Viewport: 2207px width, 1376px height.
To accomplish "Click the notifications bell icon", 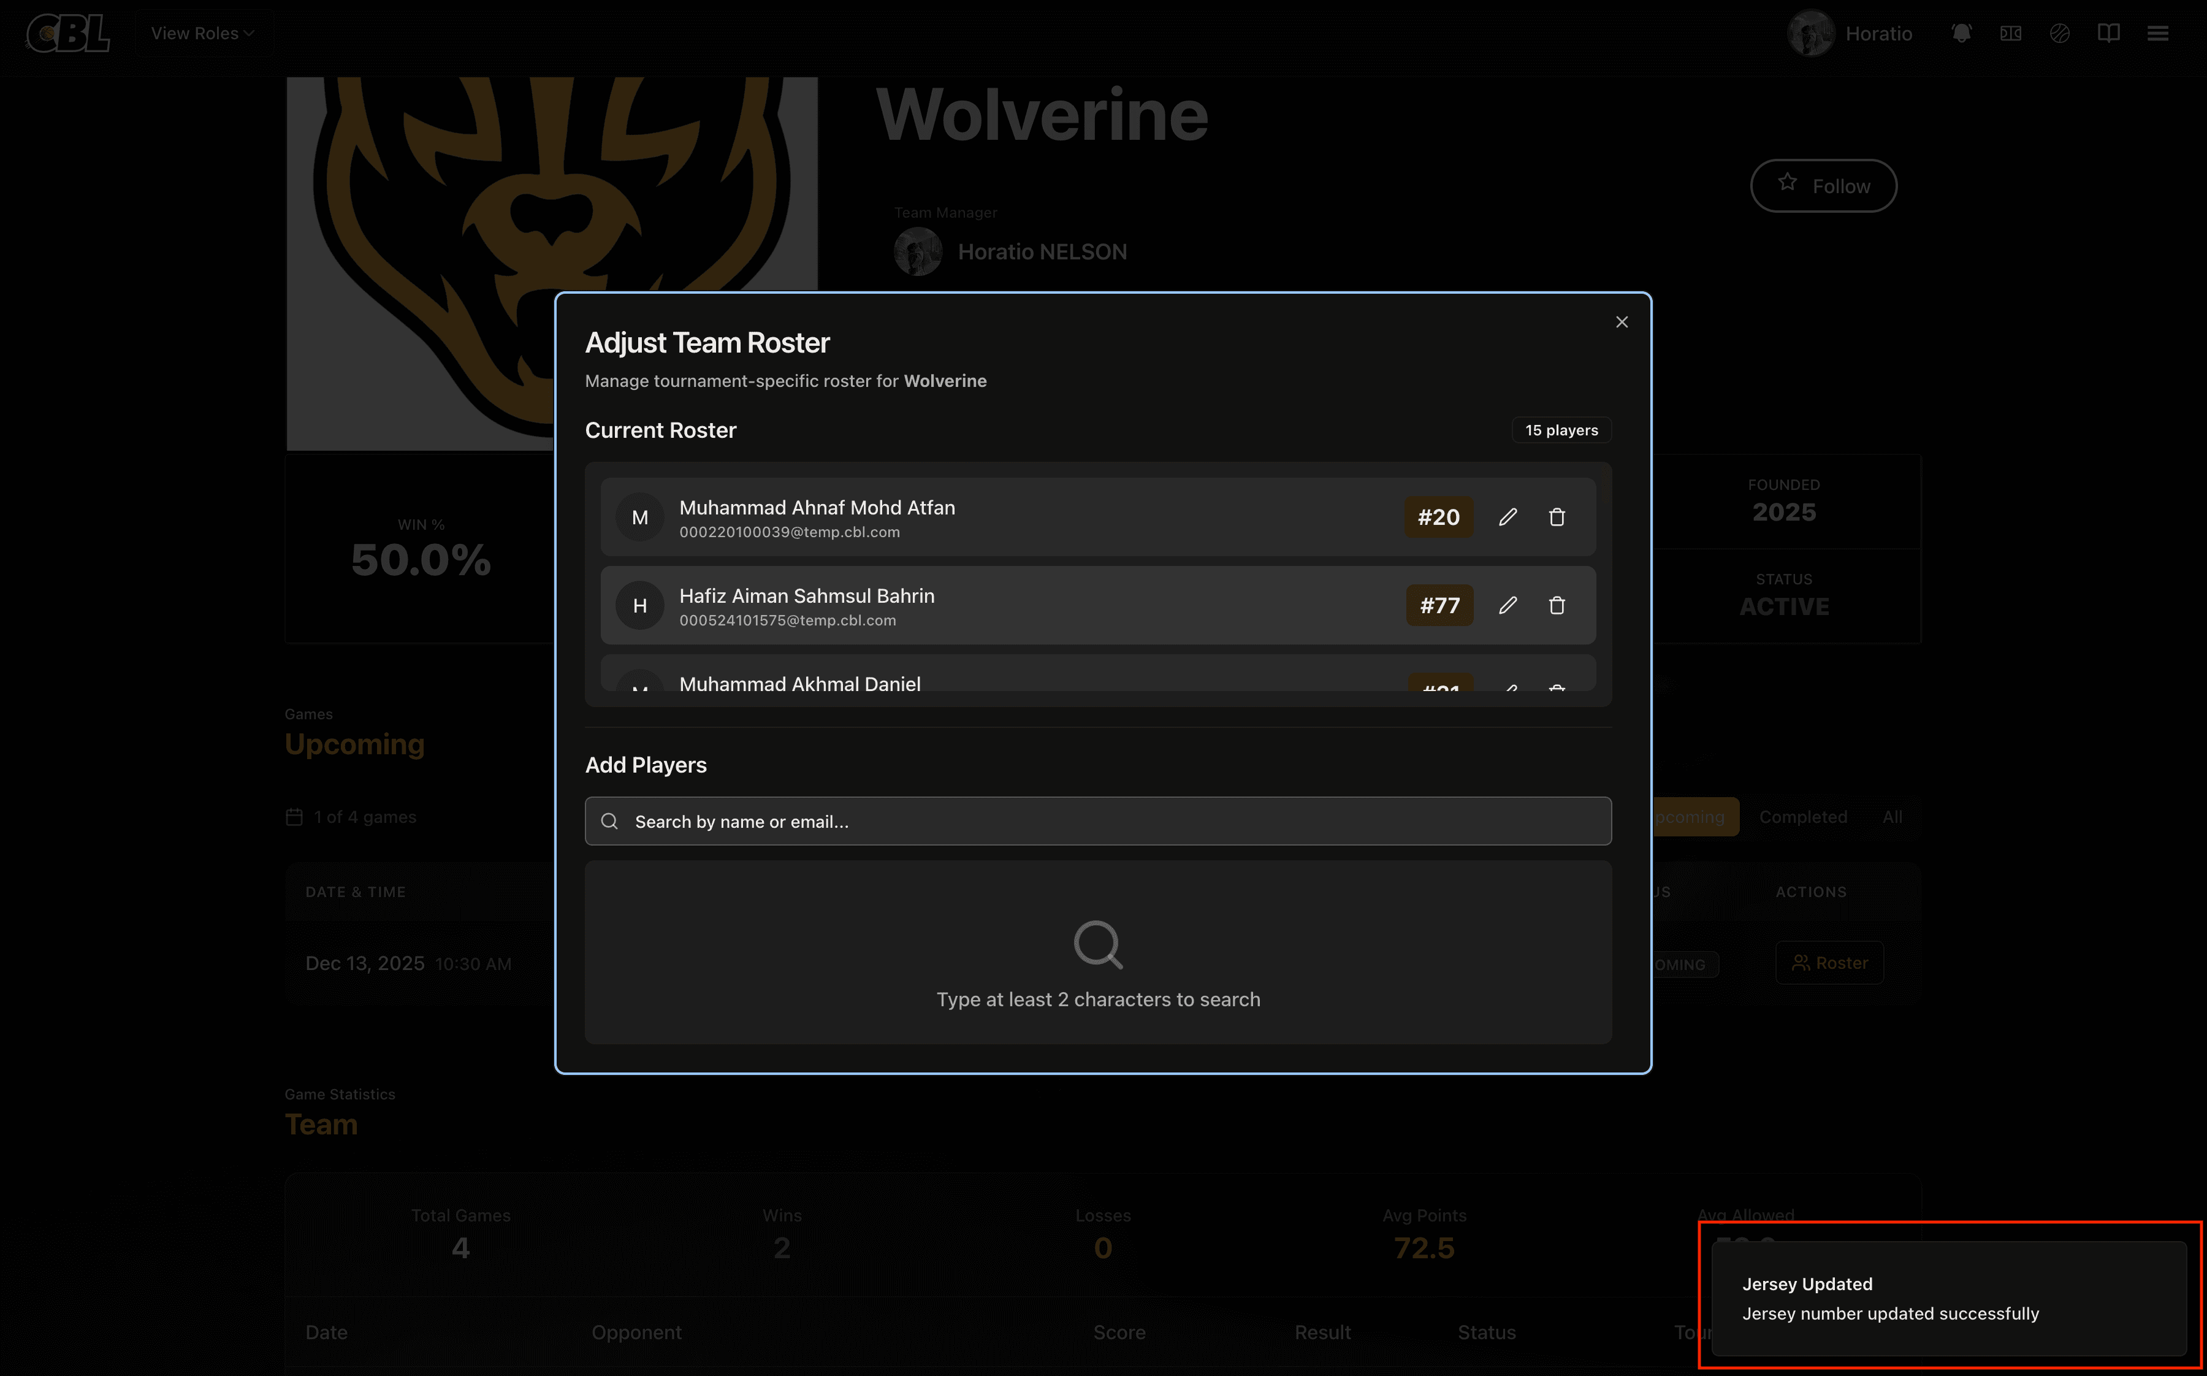I will coord(1961,34).
